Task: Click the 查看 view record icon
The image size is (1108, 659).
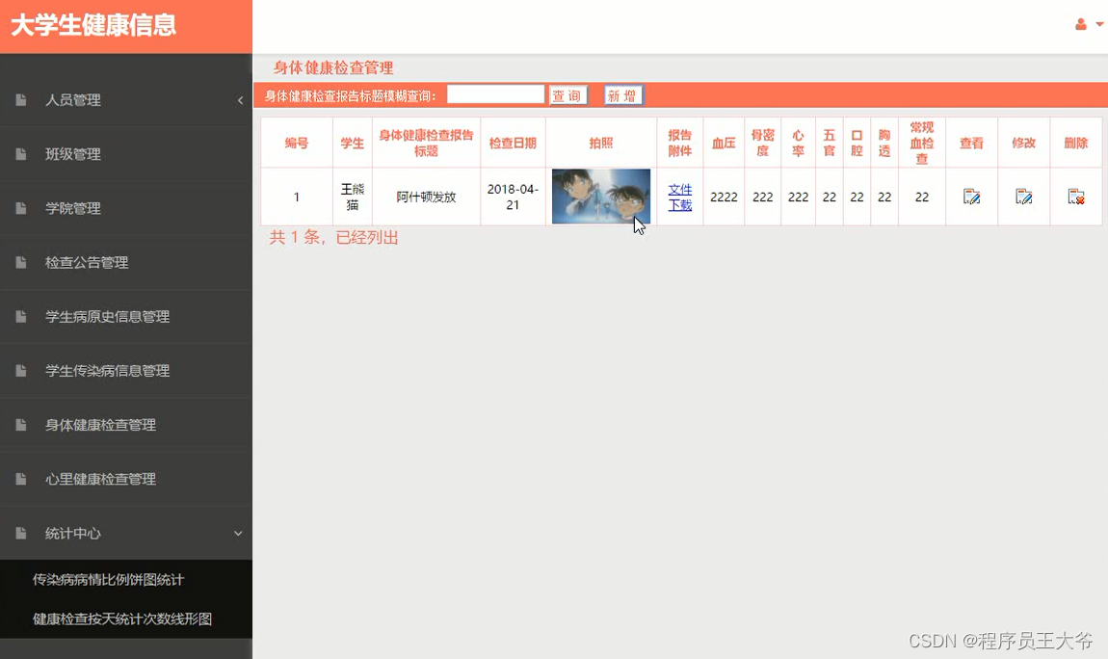Action: [x=971, y=197]
